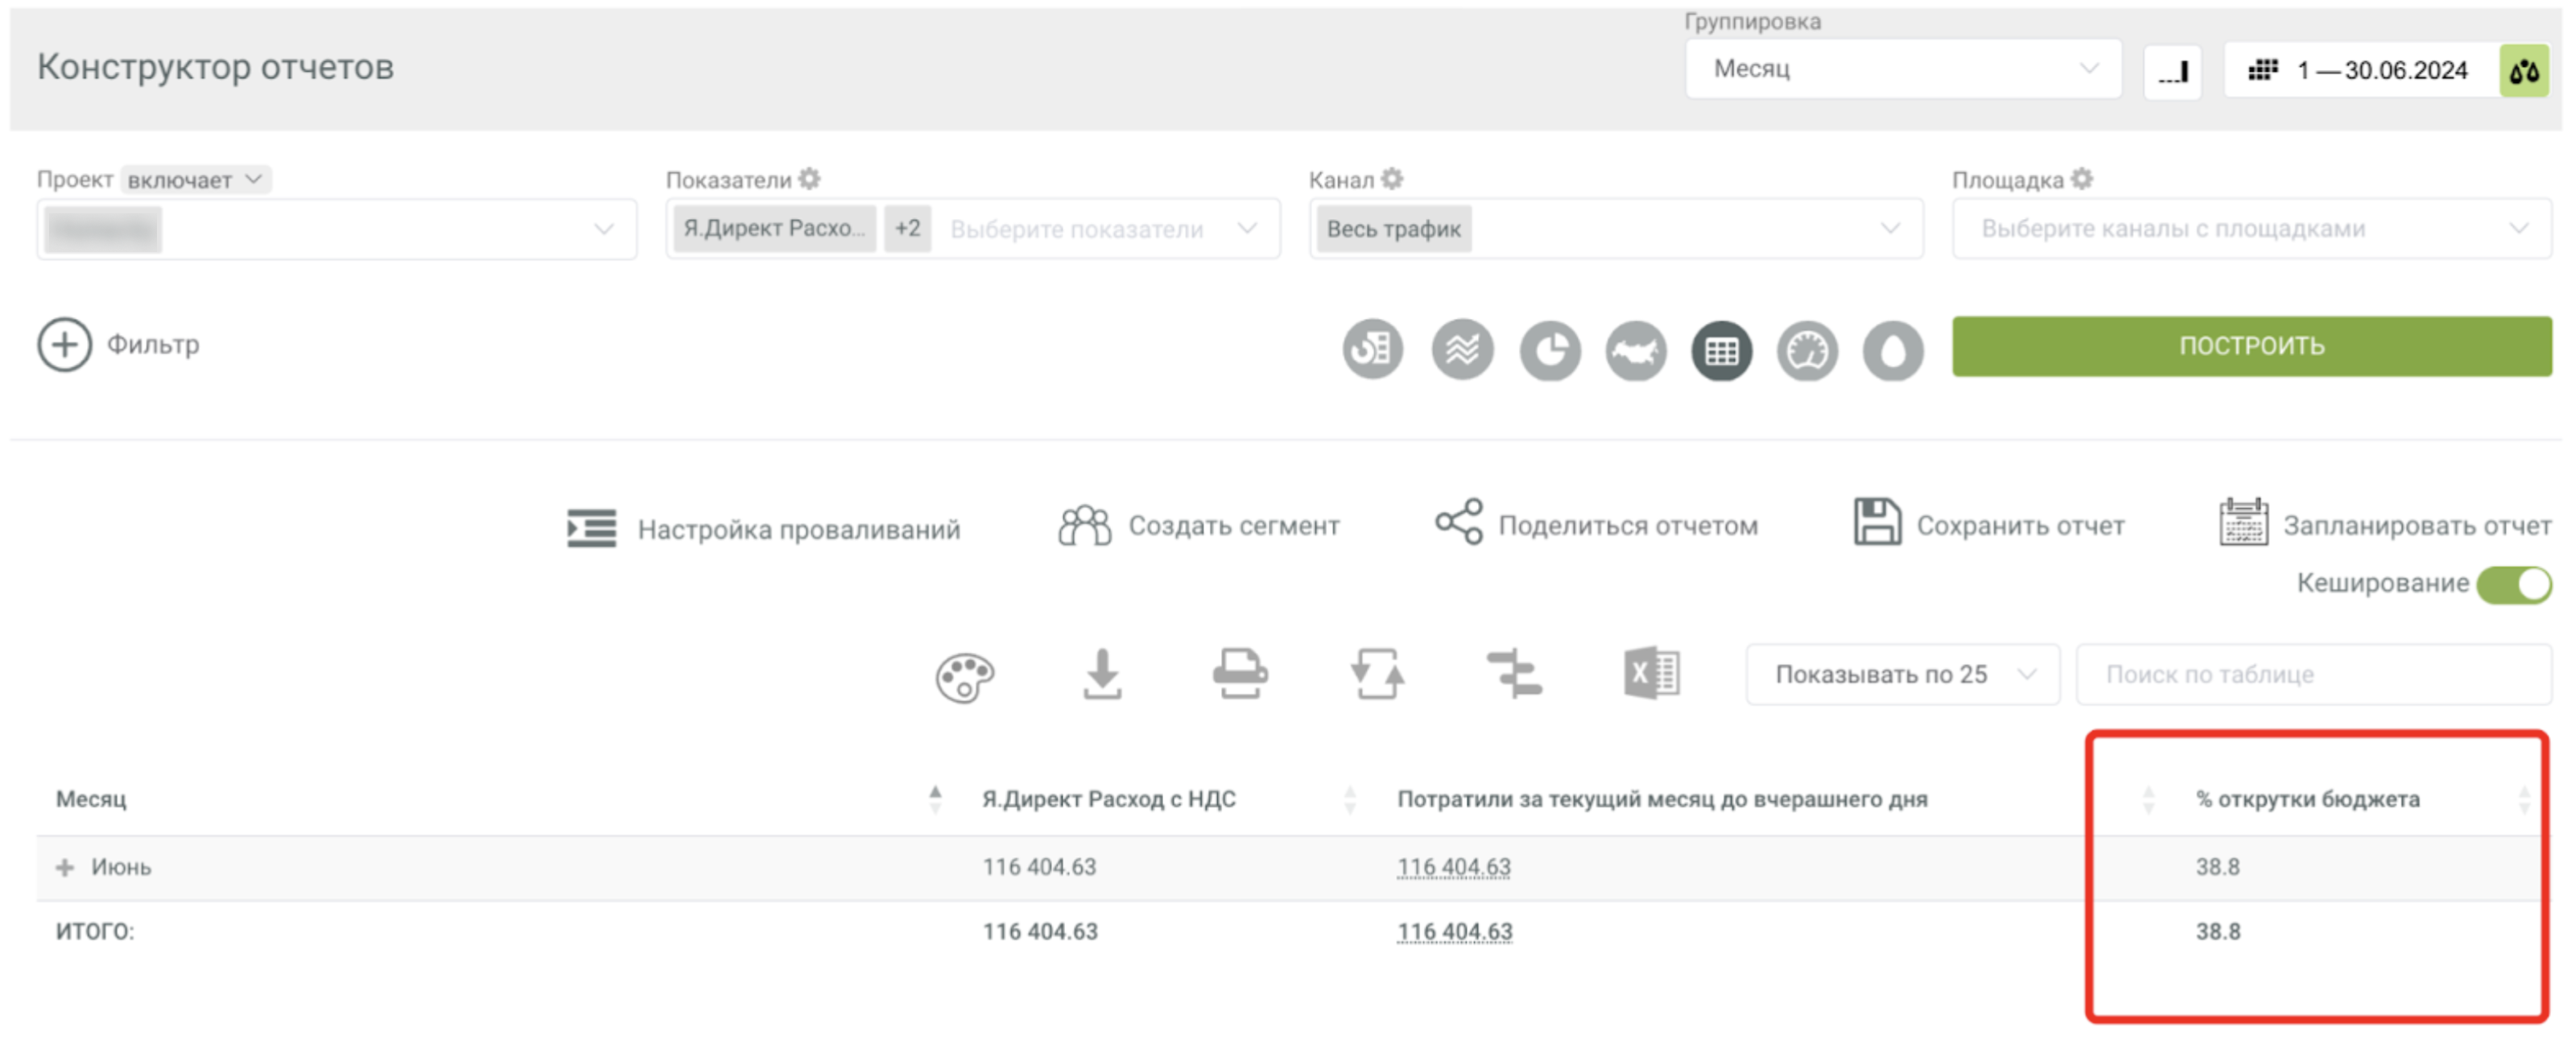The width and height of the screenshot is (2576, 1044).
Task: Click Сохранить отчет
Action: [x=1988, y=524]
